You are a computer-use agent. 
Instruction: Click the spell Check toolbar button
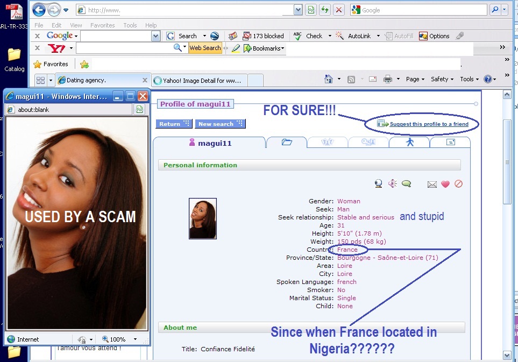coord(308,36)
